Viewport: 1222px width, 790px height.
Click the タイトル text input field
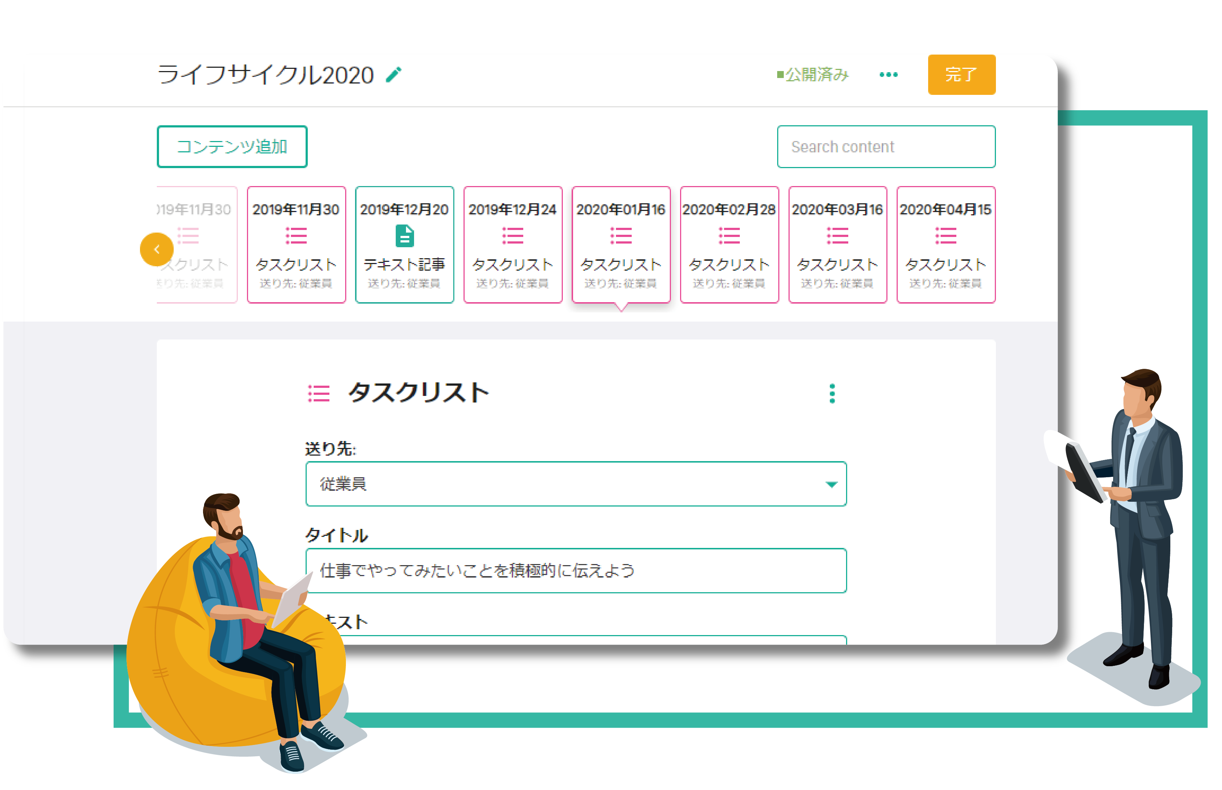click(x=576, y=571)
